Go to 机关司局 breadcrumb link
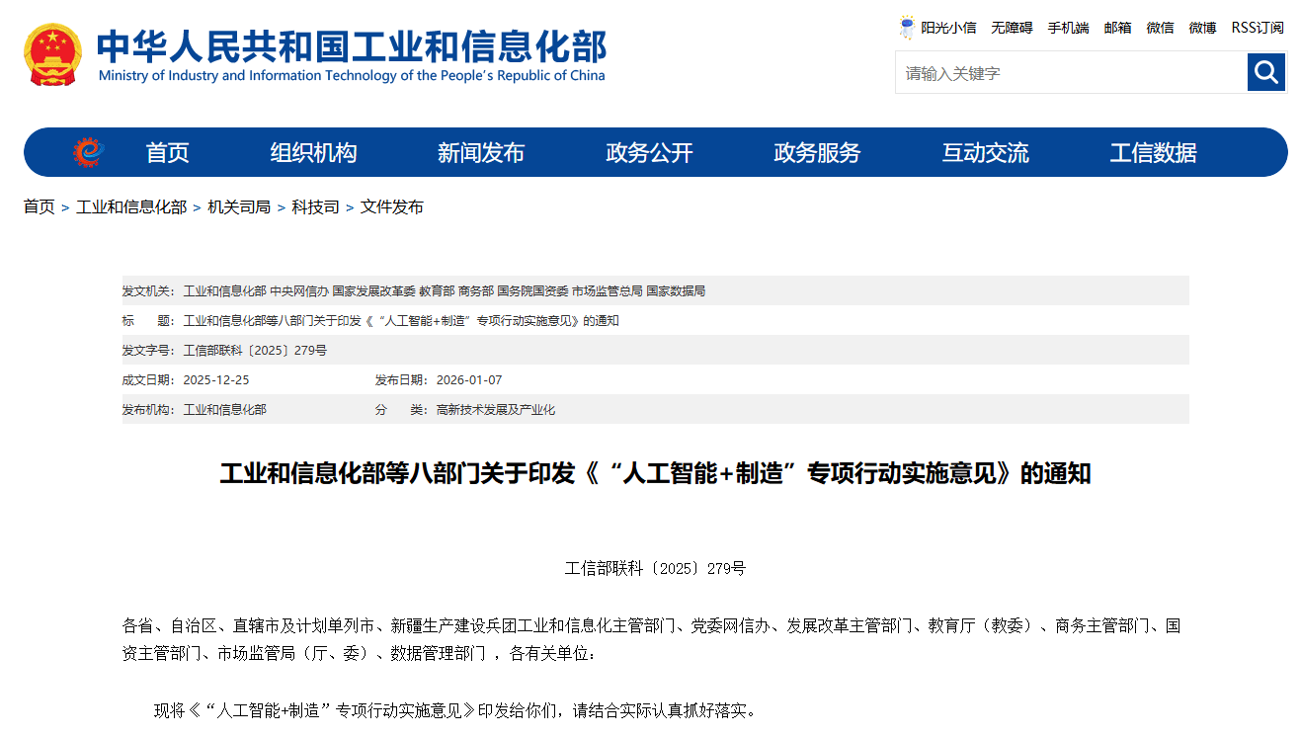Viewport: 1300px width, 738px height. coord(238,207)
